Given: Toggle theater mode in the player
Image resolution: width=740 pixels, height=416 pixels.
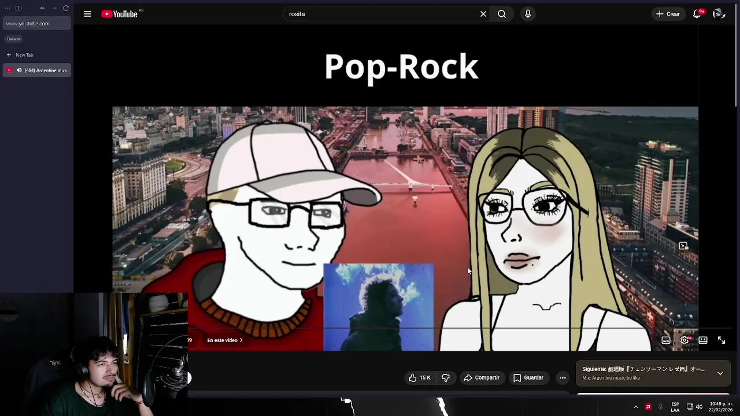Looking at the screenshot, I should click(703, 340).
